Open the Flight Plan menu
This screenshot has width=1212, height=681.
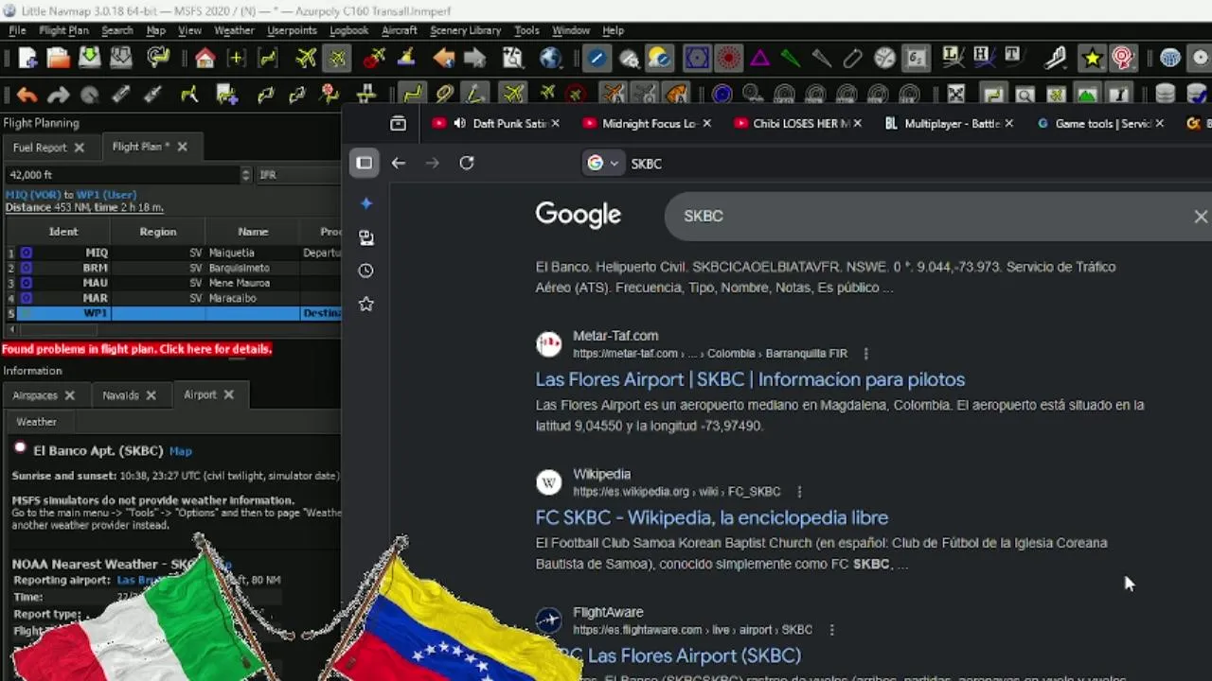[63, 30]
